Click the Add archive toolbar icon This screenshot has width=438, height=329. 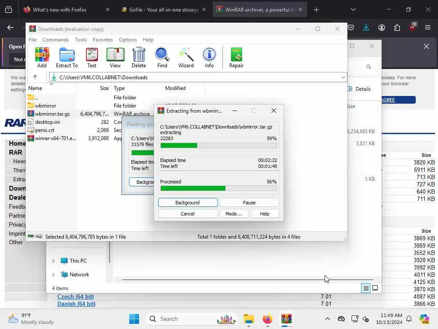42,58
